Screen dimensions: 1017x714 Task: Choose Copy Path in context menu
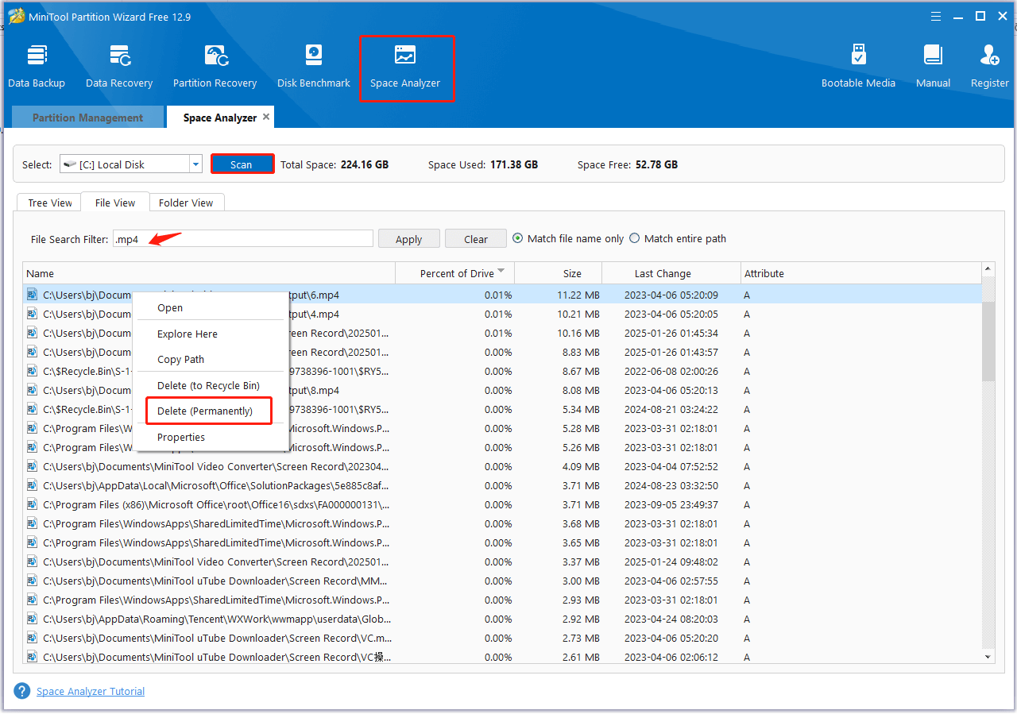(x=211, y=359)
